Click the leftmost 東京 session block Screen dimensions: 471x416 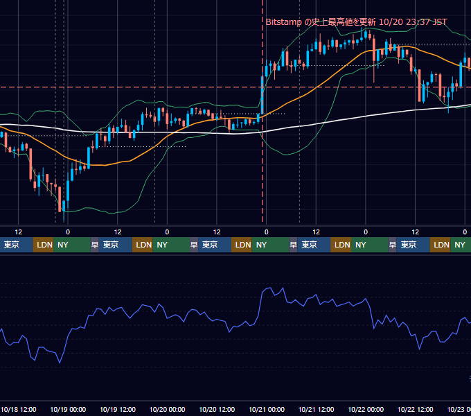16,245
